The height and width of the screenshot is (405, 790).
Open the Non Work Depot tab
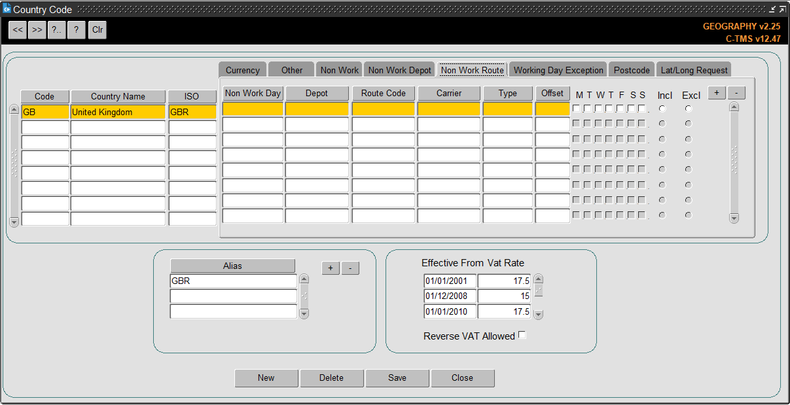click(400, 70)
